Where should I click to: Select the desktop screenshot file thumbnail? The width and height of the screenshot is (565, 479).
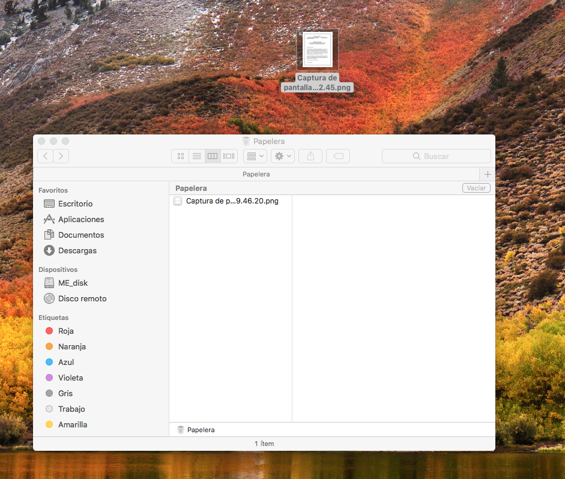point(318,50)
